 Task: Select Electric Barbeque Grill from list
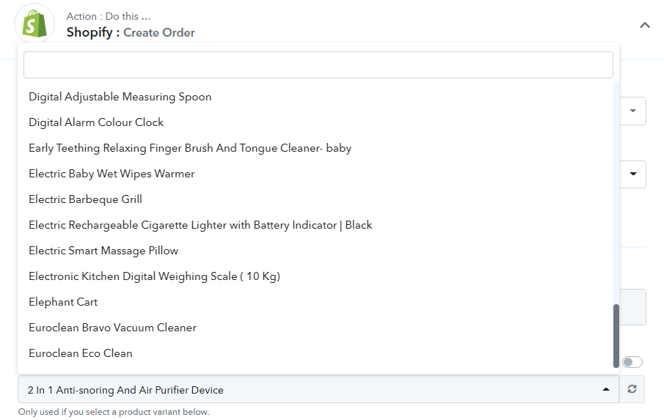85,199
